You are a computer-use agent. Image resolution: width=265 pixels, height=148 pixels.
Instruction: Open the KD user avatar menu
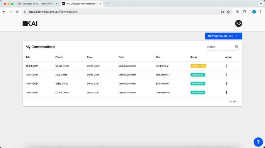(x=238, y=23)
